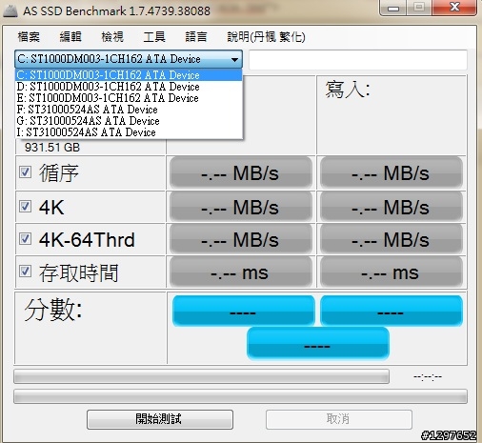Click the AS SSD Benchmark title bar icon

10,10
